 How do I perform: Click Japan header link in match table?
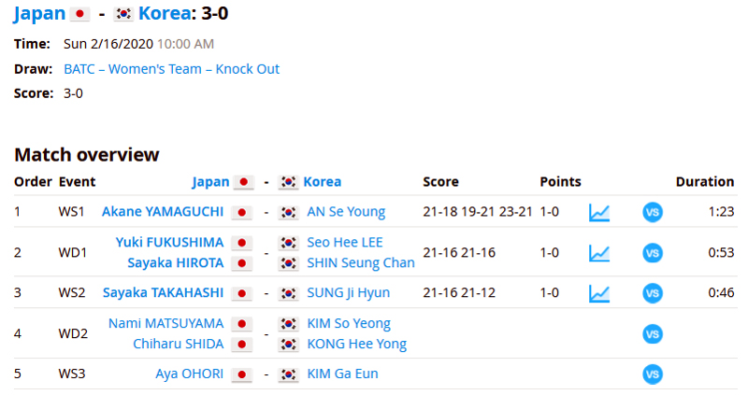[x=210, y=182]
